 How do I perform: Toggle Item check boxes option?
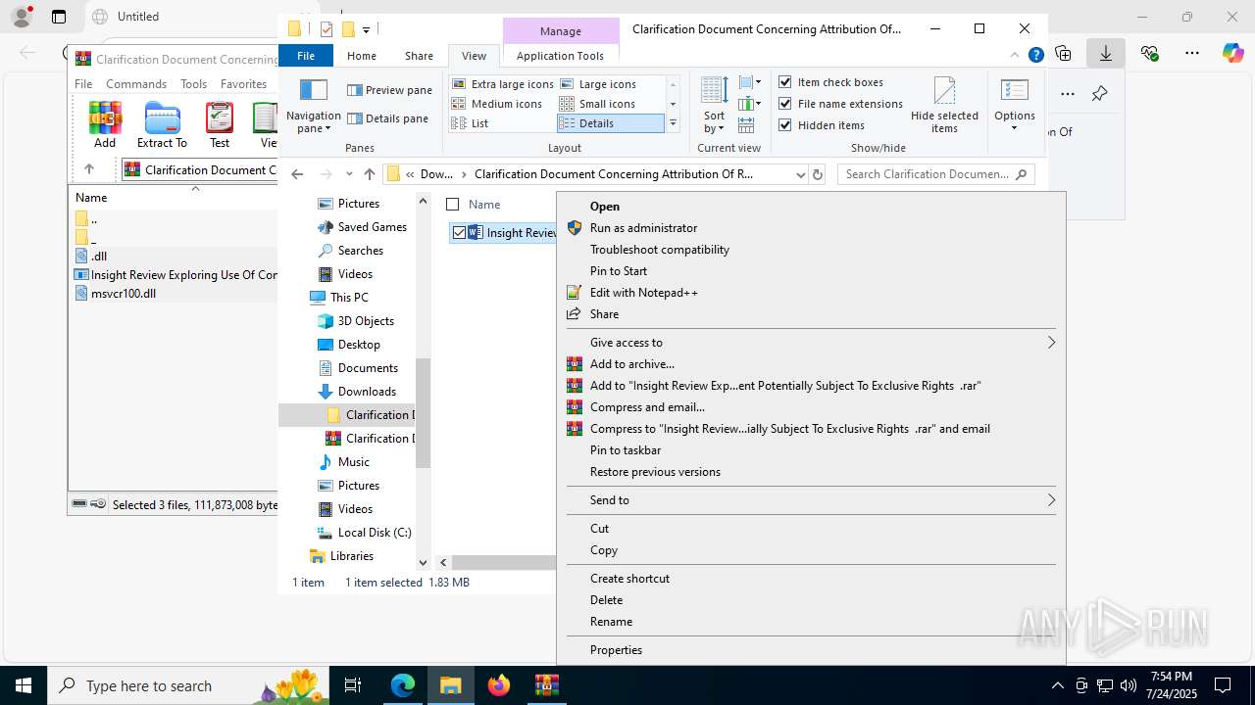(831, 82)
